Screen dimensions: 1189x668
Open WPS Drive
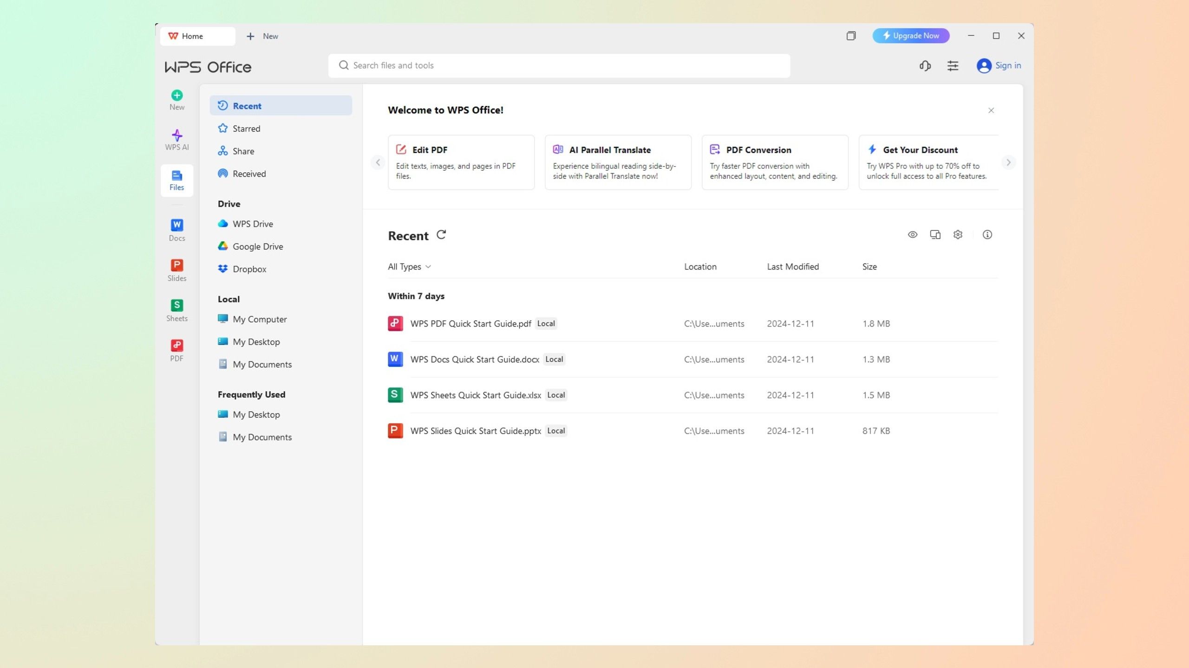point(281,224)
